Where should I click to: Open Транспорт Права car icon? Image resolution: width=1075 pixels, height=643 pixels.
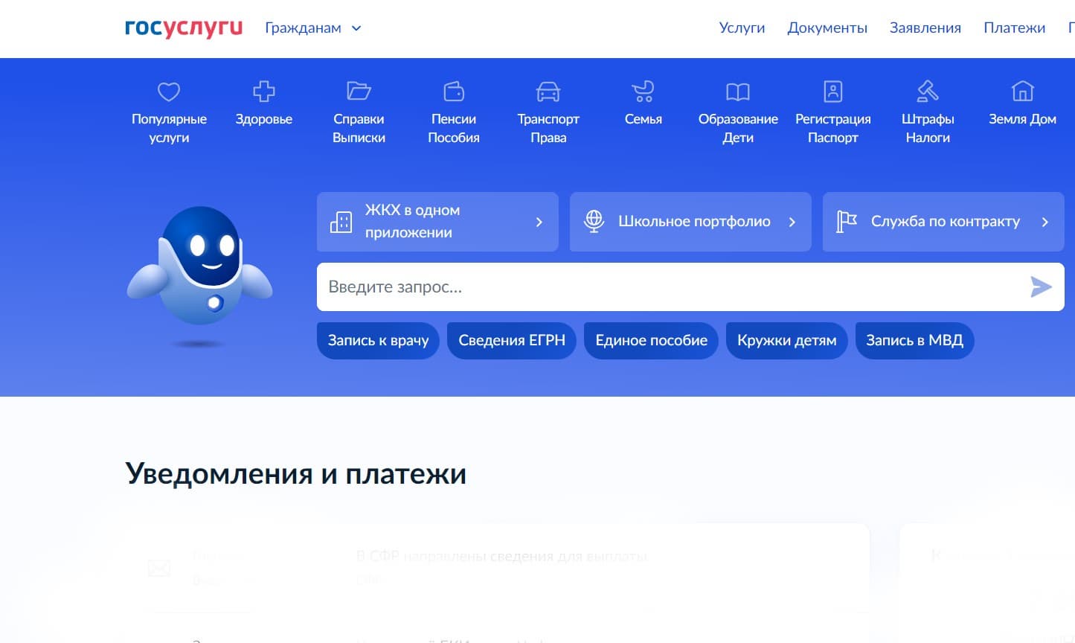point(548,92)
